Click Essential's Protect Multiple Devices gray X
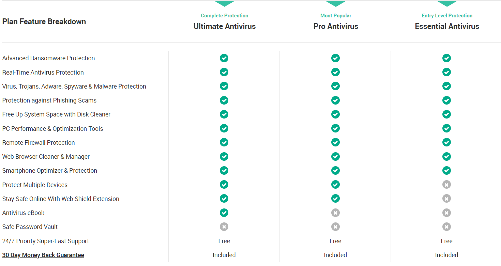This screenshot has width=501, height=266. (x=446, y=185)
